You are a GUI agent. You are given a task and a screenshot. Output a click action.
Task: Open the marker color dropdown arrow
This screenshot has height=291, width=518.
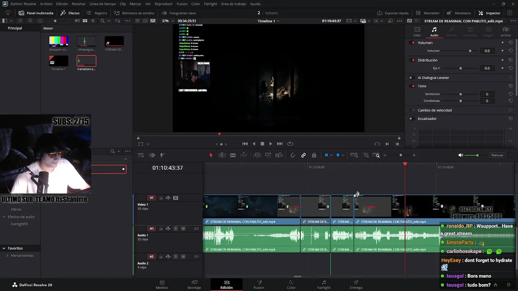pos(343,155)
